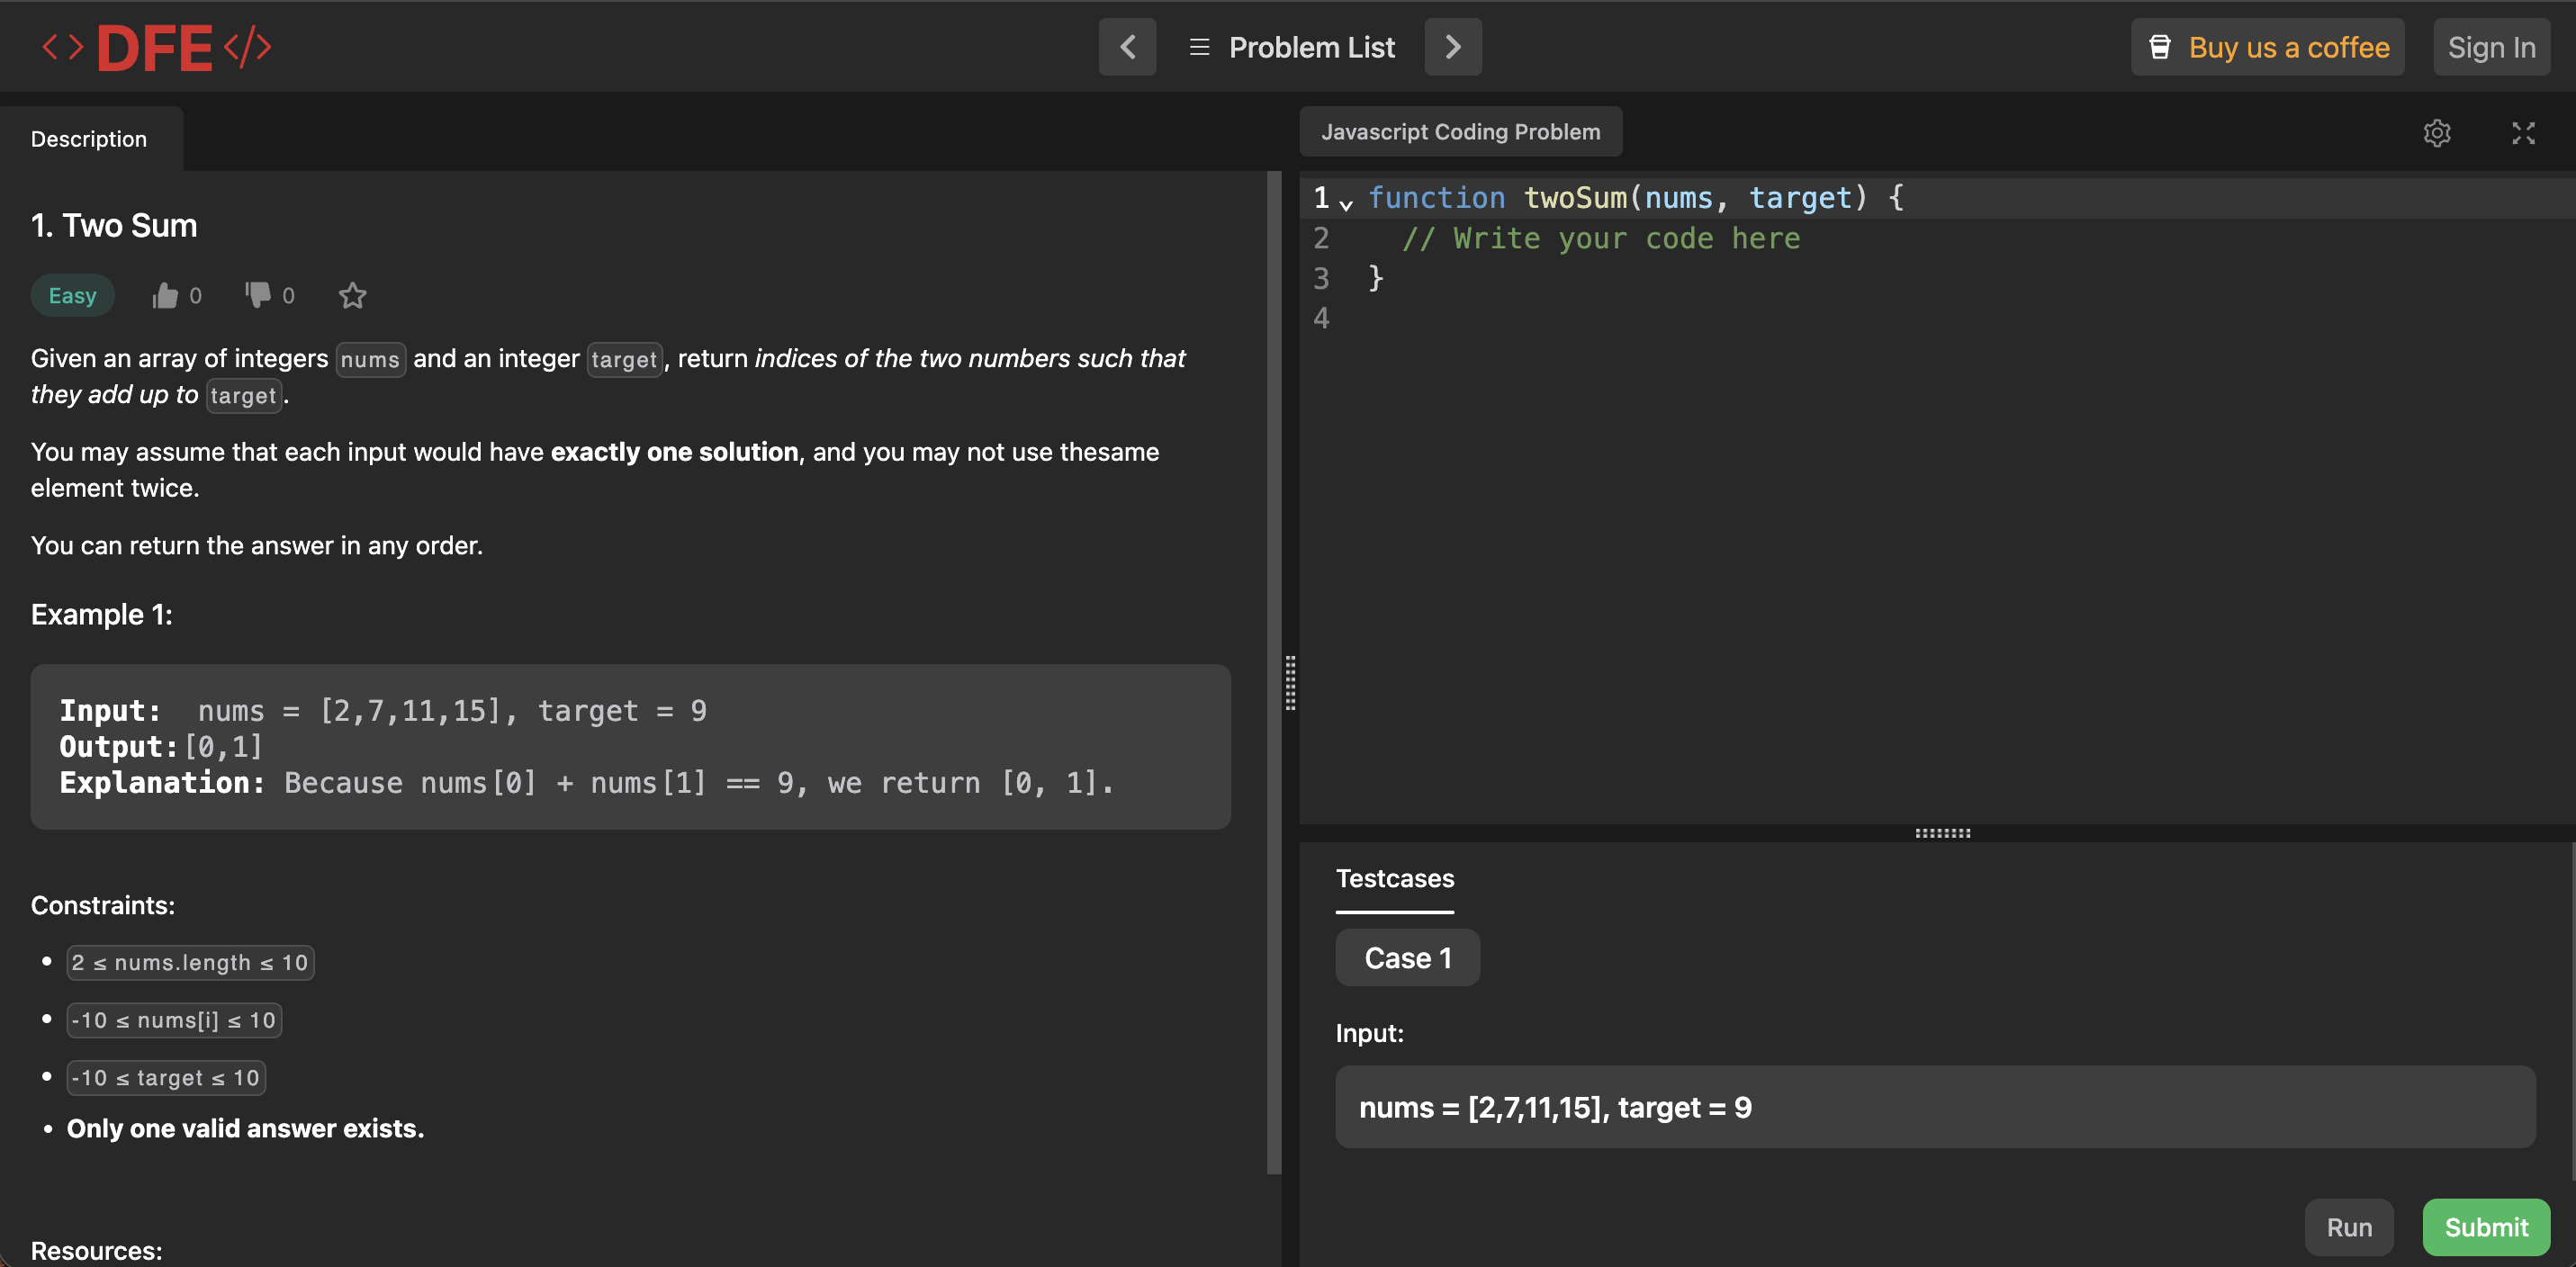Star the Two Sum problem as favorite

pos(352,295)
